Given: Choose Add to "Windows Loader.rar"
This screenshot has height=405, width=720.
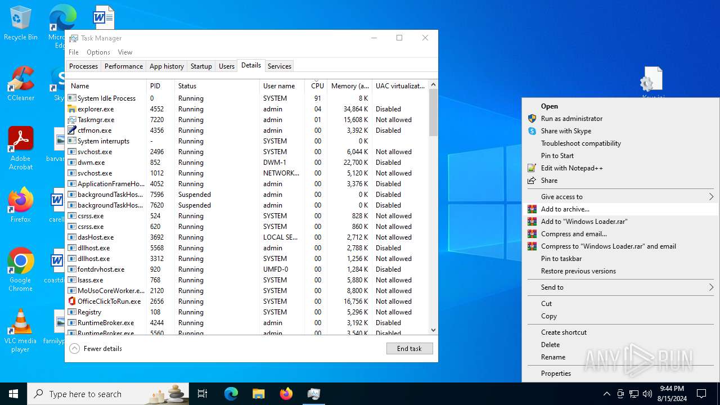Looking at the screenshot, I should pyautogui.click(x=620, y=222).
